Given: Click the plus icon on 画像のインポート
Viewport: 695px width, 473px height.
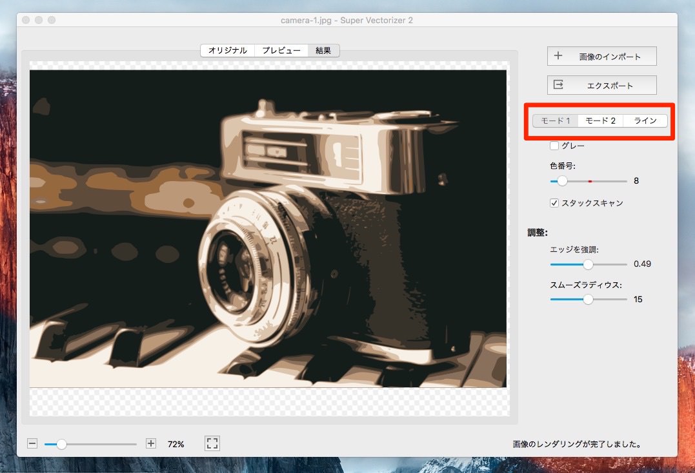Looking at the screenshot, I should click(x=558, y=56).
